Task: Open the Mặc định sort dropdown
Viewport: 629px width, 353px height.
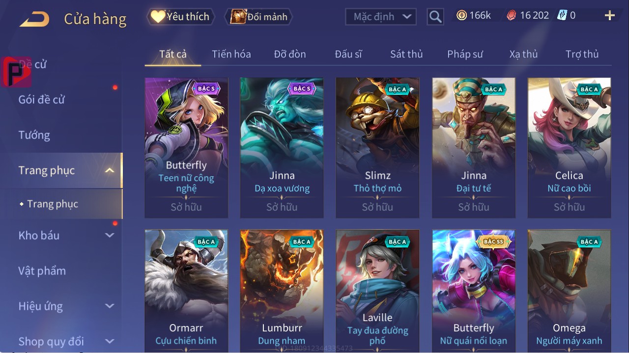Action: (x=381, y=17)
